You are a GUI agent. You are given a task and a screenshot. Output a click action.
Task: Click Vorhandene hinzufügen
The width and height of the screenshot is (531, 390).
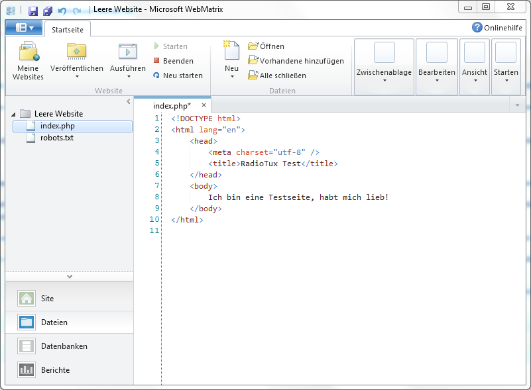coord(296,60)
